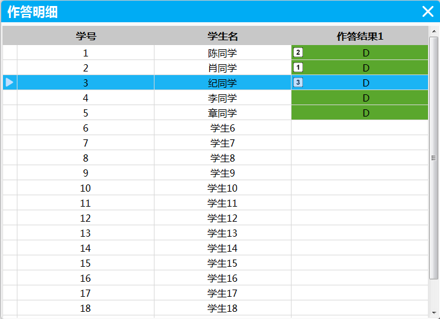Screen dimensions: 440x319
Task: Select the 学生18 name cell
Action: tap(222, 308)
